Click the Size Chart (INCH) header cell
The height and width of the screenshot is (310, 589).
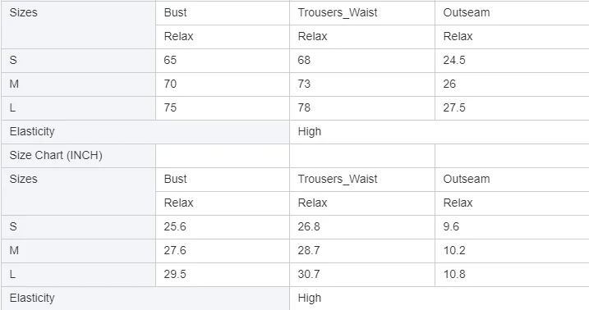(x=79, y=156)
